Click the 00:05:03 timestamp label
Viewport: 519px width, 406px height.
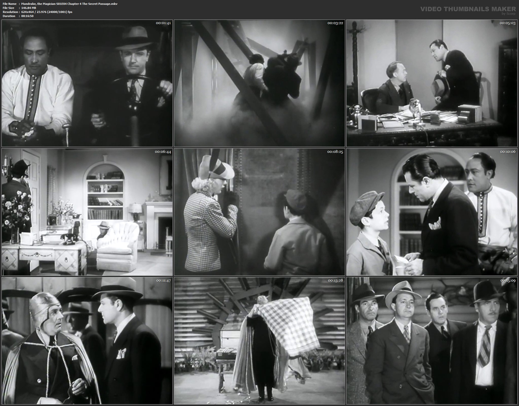coord(507,23)
